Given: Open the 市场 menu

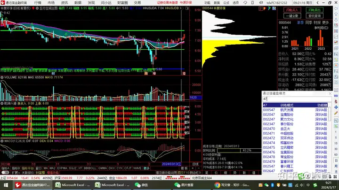Looking at the screenshot, I should pos(51,3).
